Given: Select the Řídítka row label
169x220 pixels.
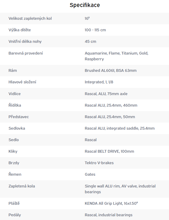Looking at the screenshot, I should [x=15, y=105].
